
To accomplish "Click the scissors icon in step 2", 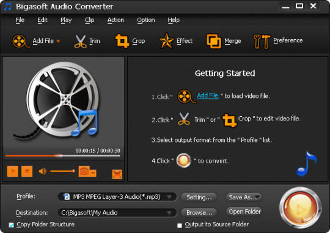I will pyautogui.click(x=184, y=119).
